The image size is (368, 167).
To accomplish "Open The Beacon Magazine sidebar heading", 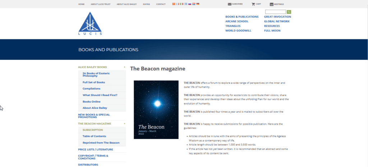I will tap(95, 124).
